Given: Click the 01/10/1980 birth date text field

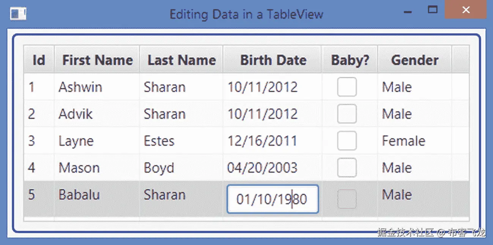Looking at the screenshot, I should click(x=272, y=199).
